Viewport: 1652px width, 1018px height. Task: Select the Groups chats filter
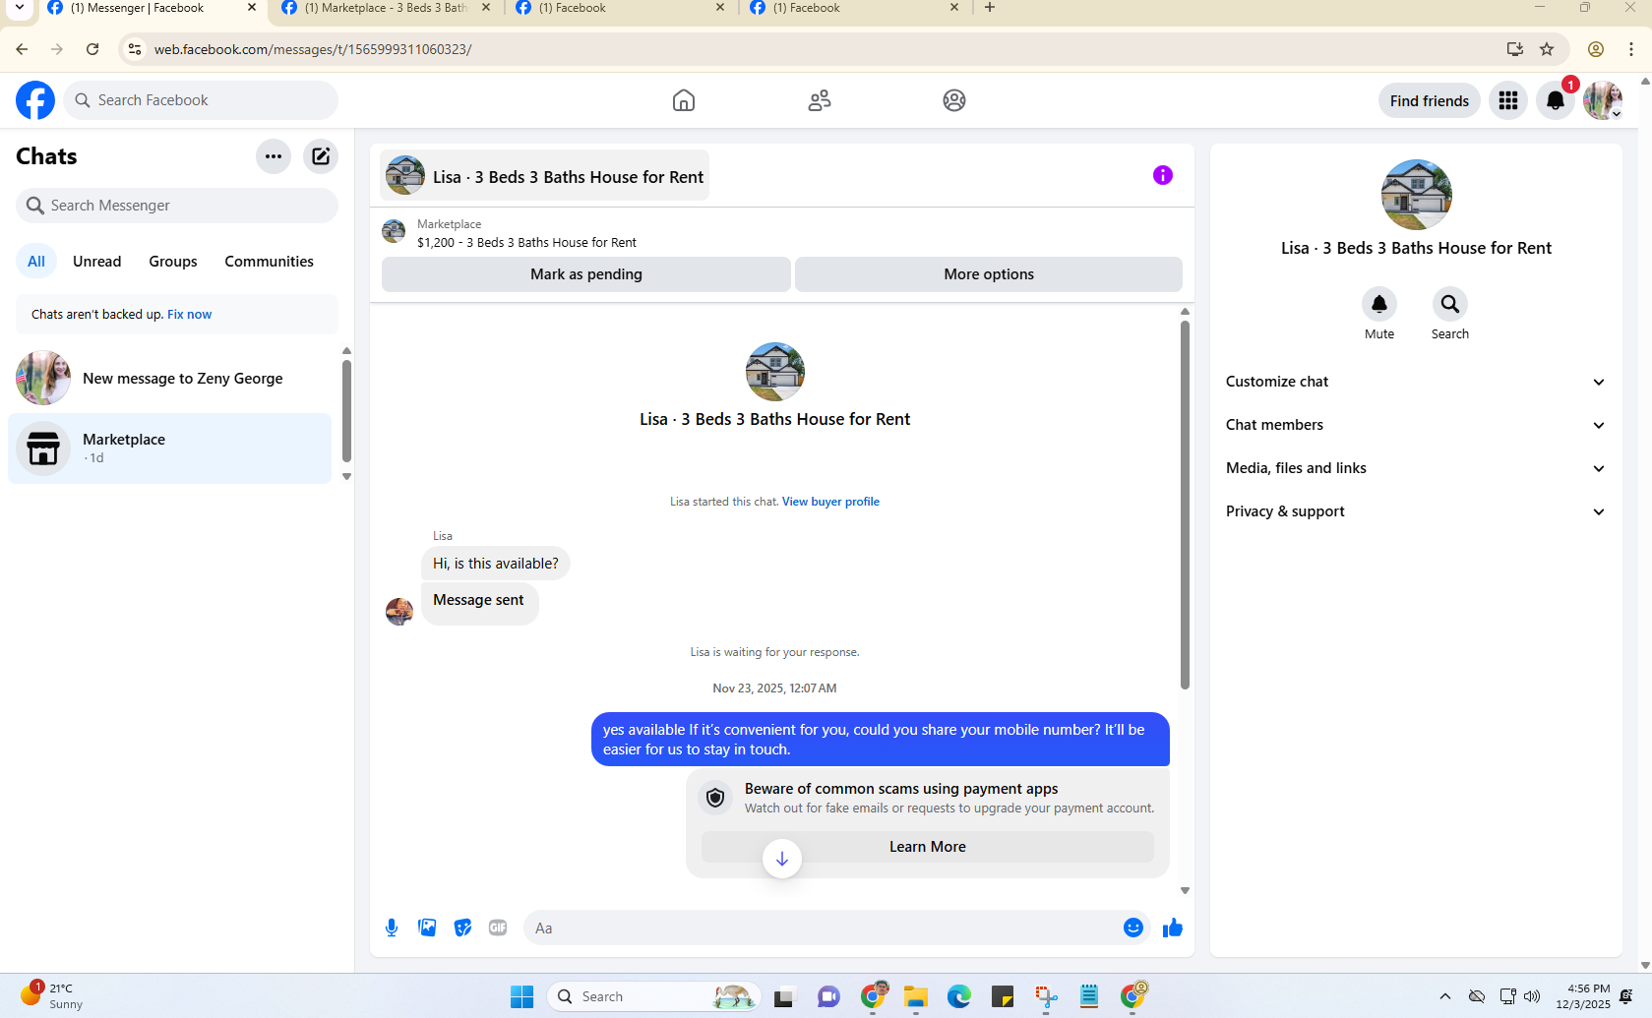click(173, 262)
